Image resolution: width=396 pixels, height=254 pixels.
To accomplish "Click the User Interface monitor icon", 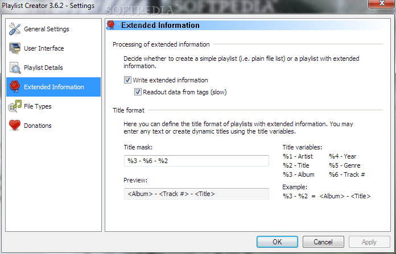I will (x=15, y=48).
